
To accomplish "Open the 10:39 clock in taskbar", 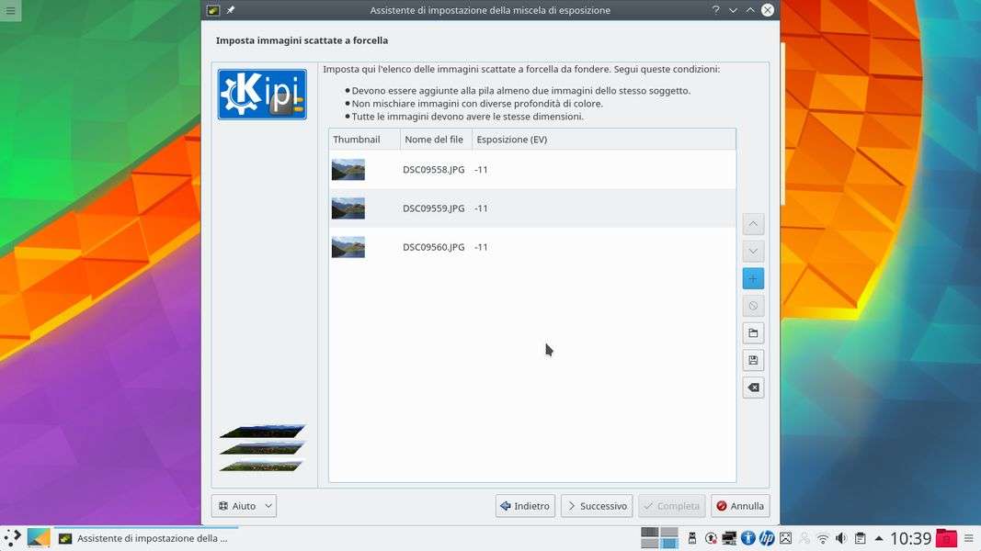I will (x=910, y=538).
